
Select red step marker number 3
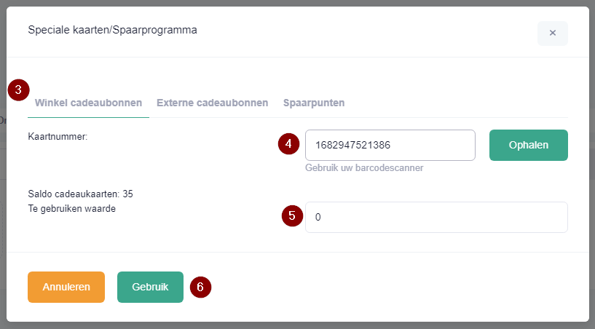click(x=18, y=90)
